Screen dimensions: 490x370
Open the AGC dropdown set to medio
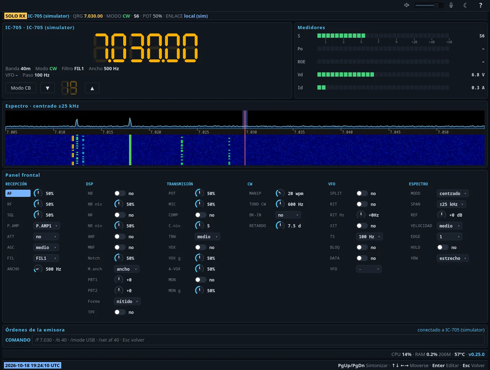tap(46, 247)
